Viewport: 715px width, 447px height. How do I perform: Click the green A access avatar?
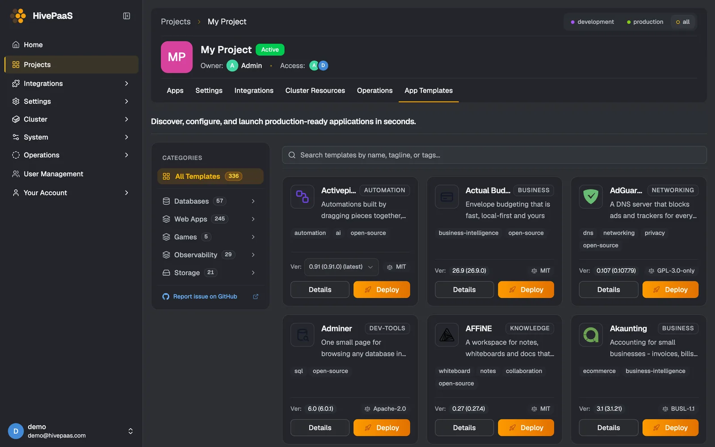[314, 66]
